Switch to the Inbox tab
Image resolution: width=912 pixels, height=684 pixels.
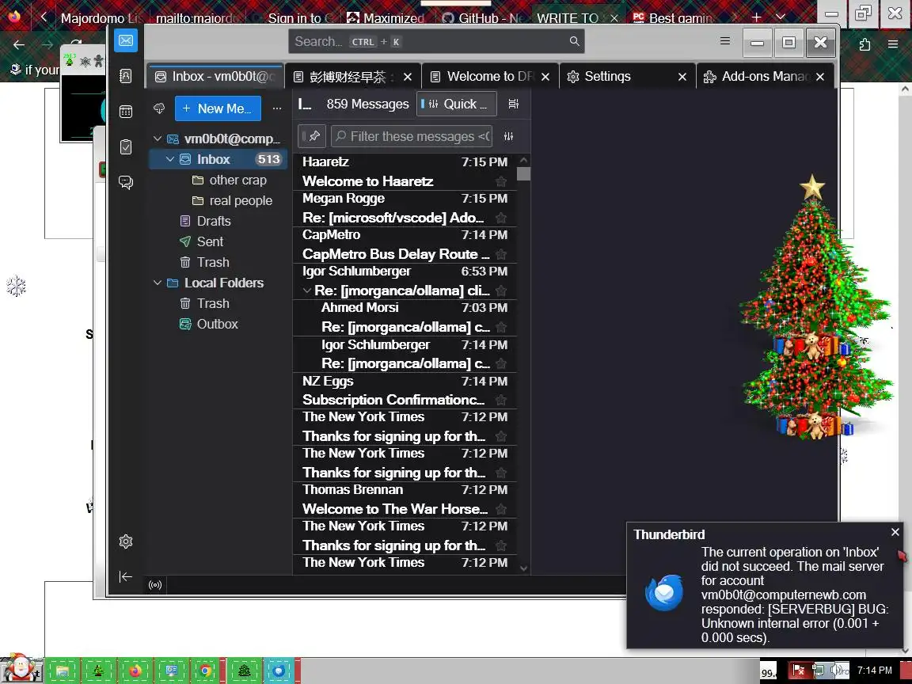coord(215,76)
